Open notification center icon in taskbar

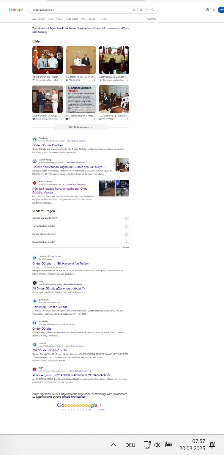pos(212,445)
